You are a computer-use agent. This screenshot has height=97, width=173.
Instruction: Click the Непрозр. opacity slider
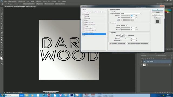pos(125,16)
